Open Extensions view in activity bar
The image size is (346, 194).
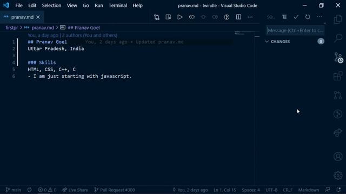coord(338,76)
